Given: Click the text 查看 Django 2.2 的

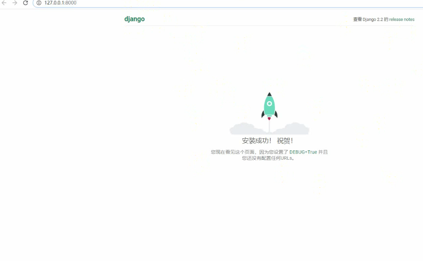Looking at the screenshot, I should [x=371, y=19].
